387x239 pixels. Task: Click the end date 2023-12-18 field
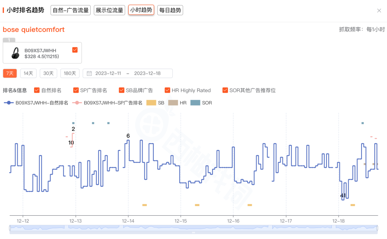click(x=147, y=73)
